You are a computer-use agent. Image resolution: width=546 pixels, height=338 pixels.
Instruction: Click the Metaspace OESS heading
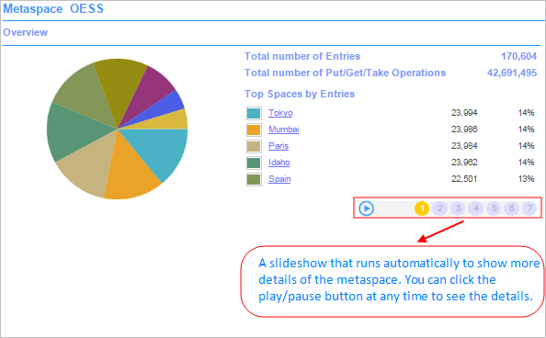pyautogui.click(x=53, y=8)
